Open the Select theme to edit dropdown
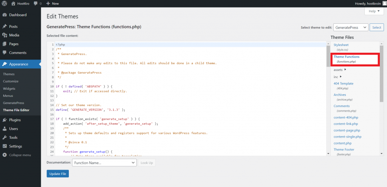Viewport: 387px width, 187px height. (x=351, y=28)
